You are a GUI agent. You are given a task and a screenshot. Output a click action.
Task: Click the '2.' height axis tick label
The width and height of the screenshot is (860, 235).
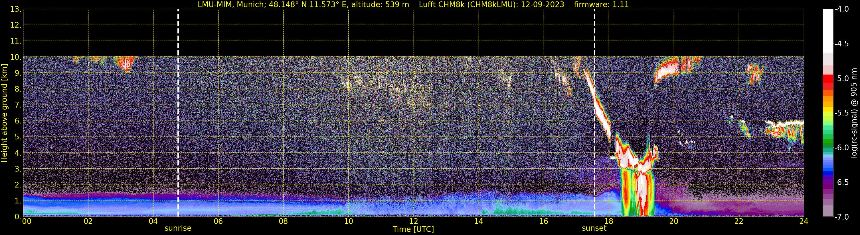coord(18,185)
